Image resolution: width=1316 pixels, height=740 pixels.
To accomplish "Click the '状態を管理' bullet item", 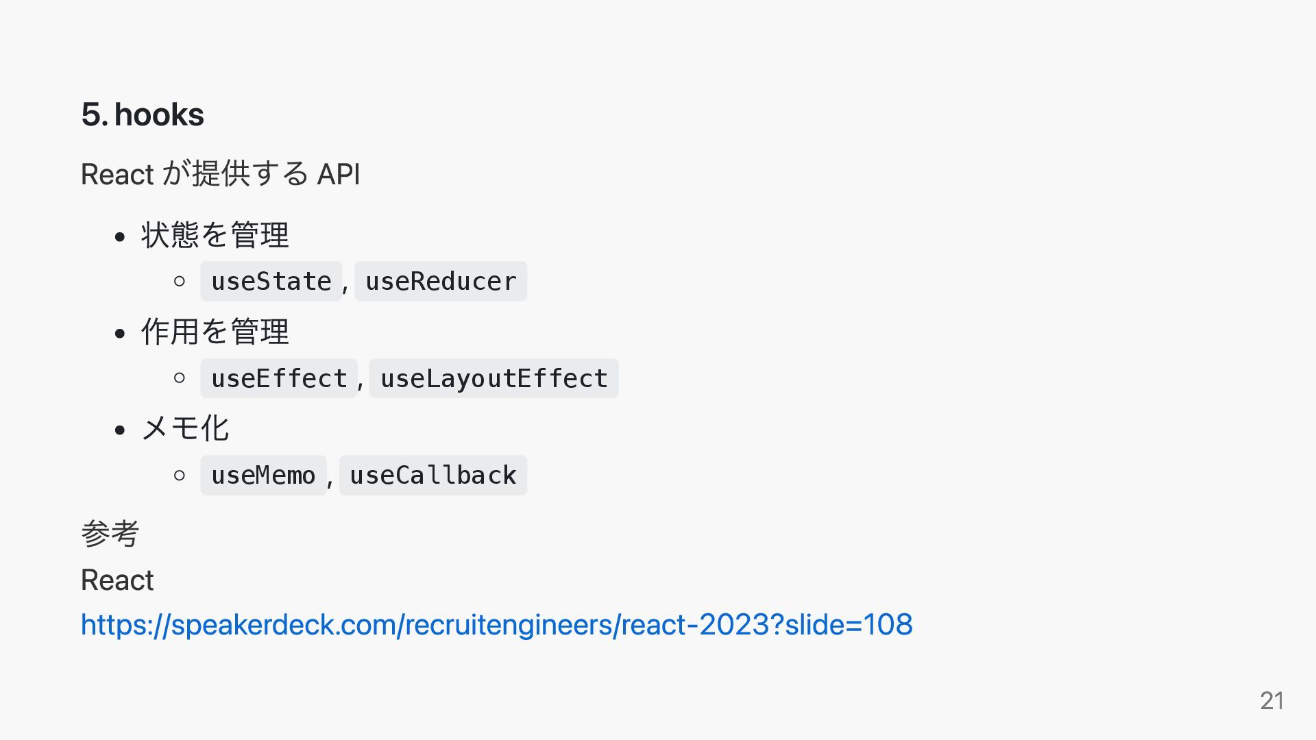I will pyautogui.click(x=215, y=235).
